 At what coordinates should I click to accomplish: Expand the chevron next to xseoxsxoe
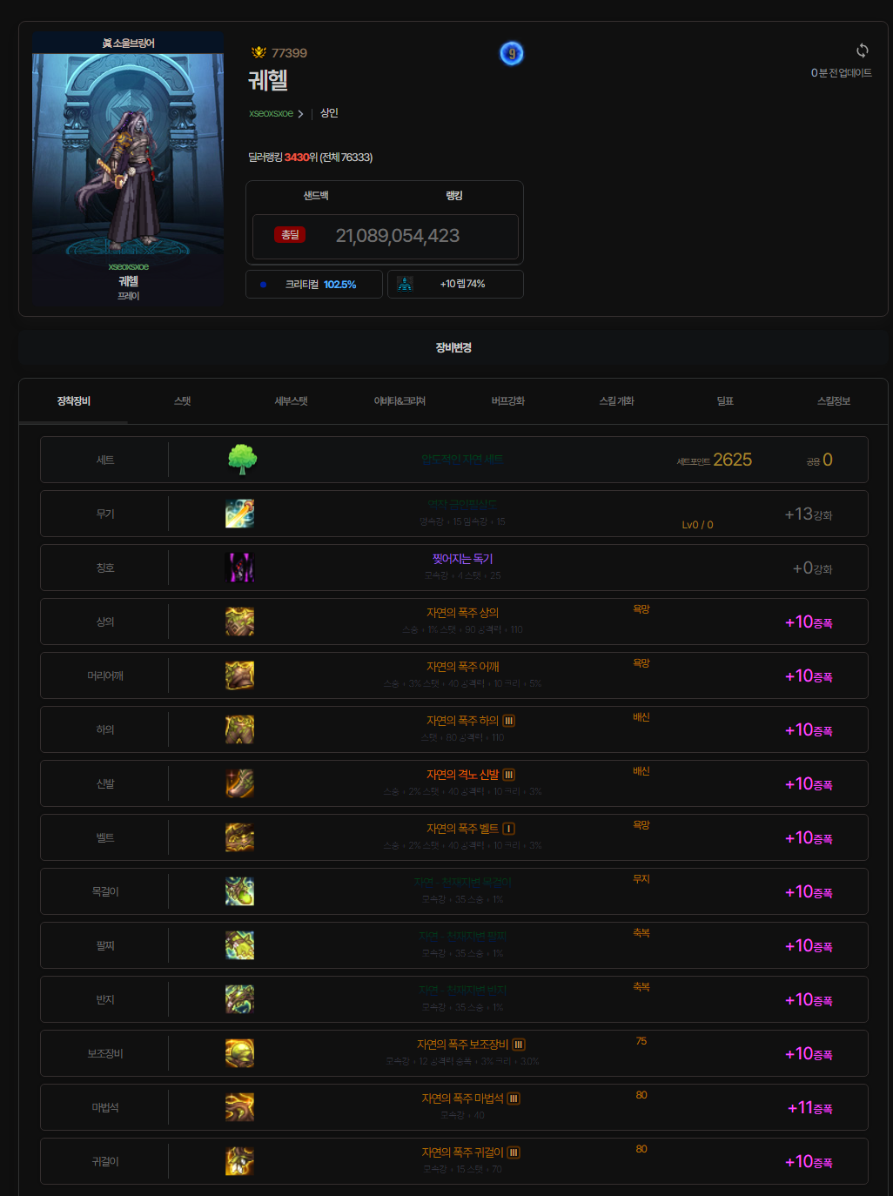pos(301,114)
